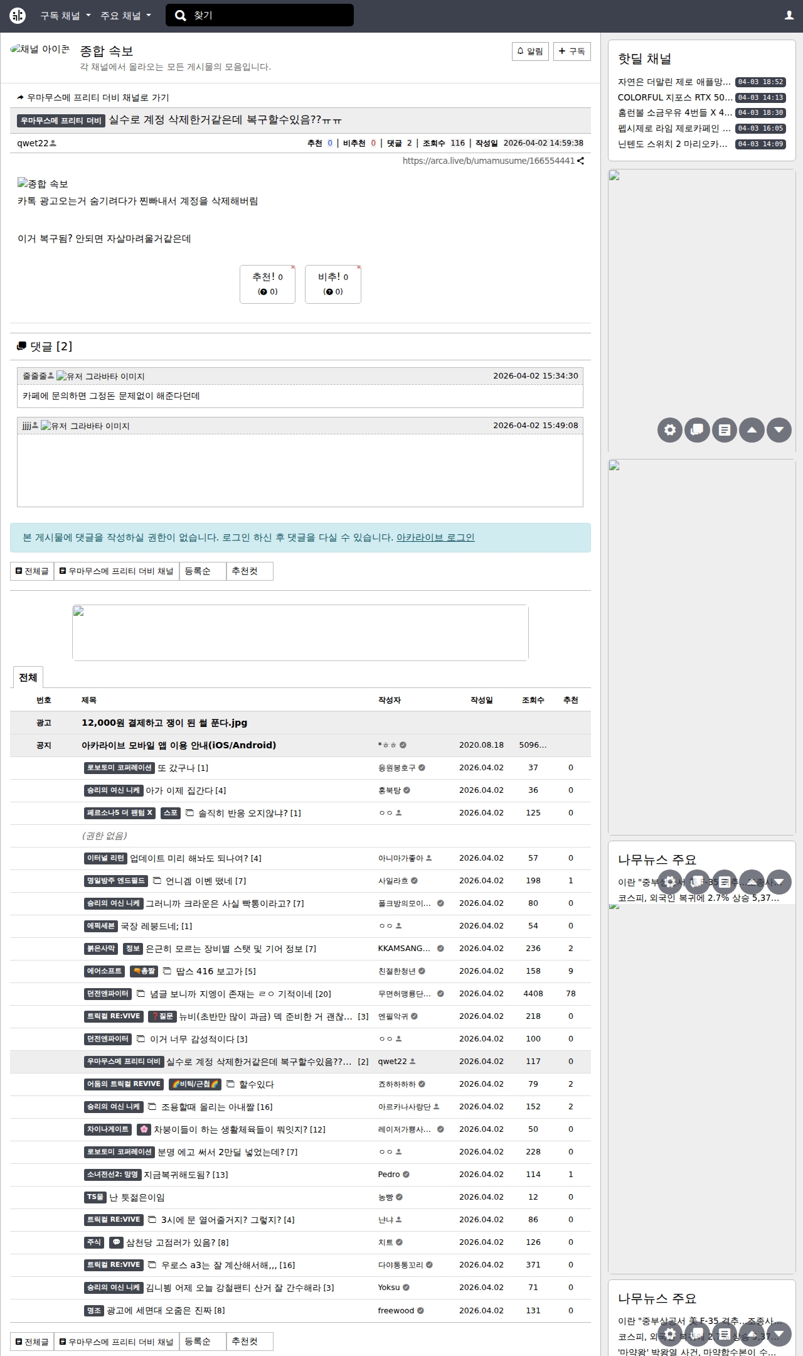This screenshot has width=803, height=1356.
Task: Subscribe with the + 구독 button
Action: pyautogui.click(x=572, y=51)
